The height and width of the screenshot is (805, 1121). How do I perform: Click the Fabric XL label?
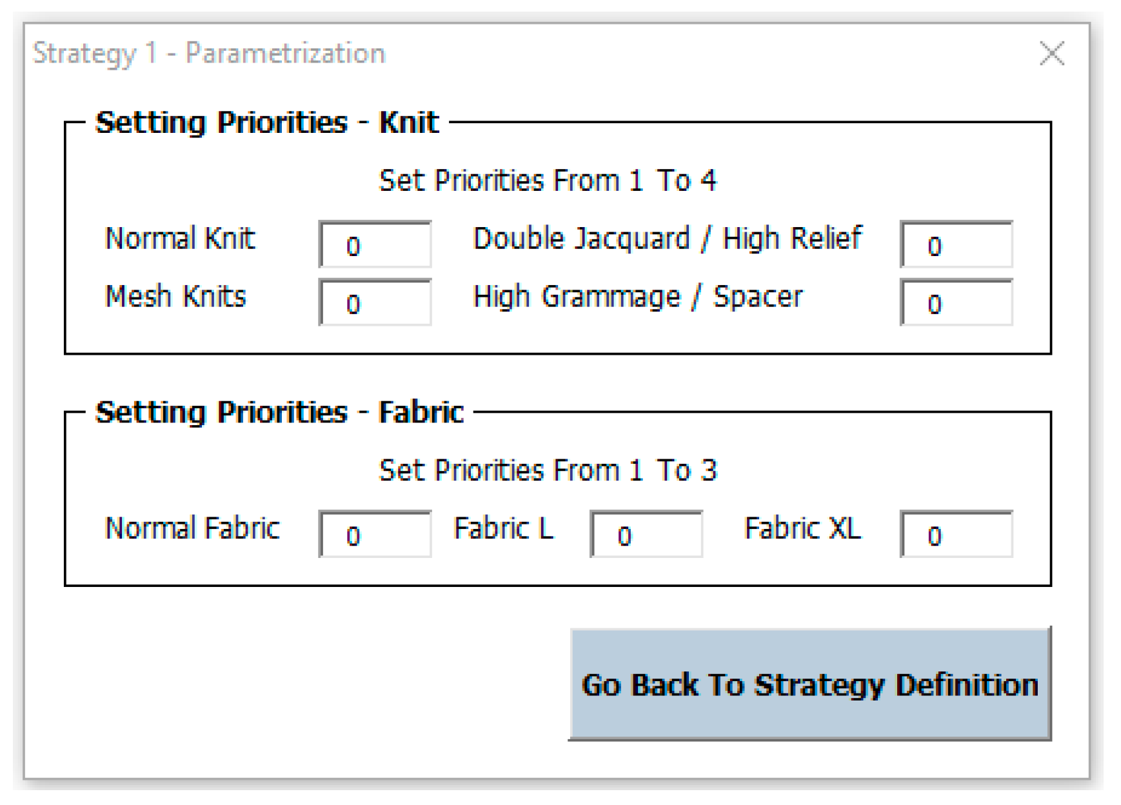[802, 528]
